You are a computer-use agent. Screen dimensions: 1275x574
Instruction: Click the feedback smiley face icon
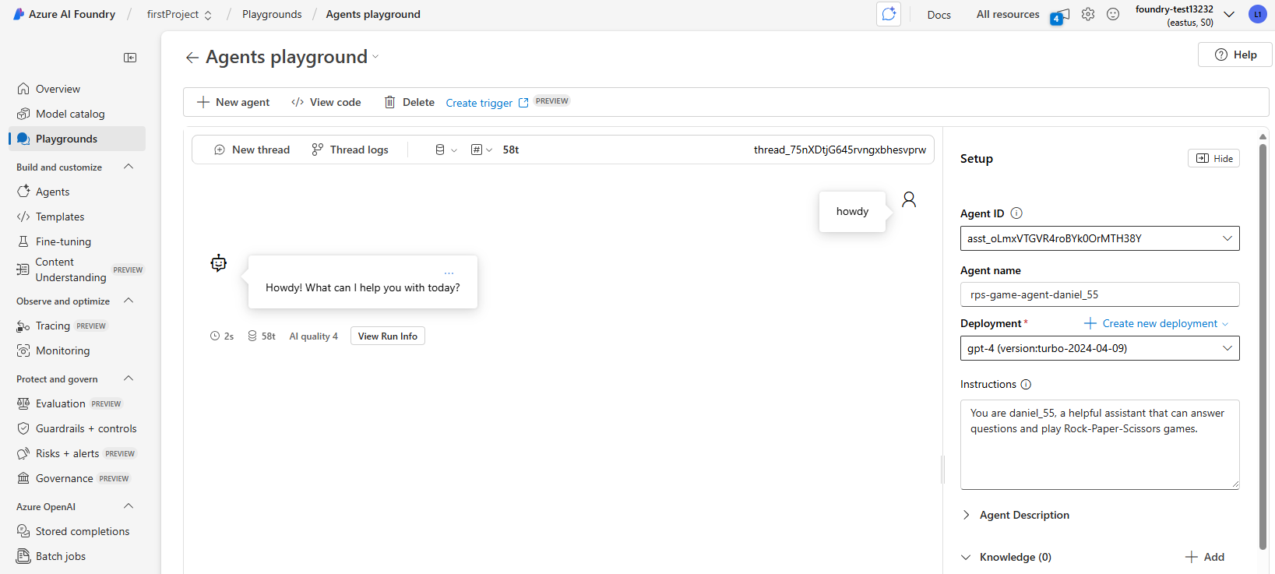1113,14
